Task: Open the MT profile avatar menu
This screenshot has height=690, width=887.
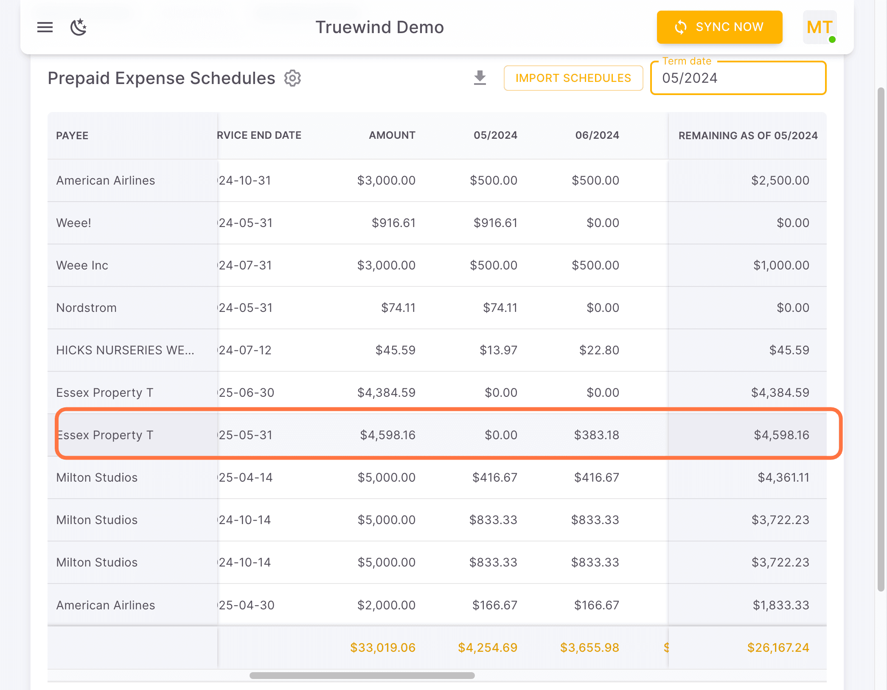Action: click(819, 27)
